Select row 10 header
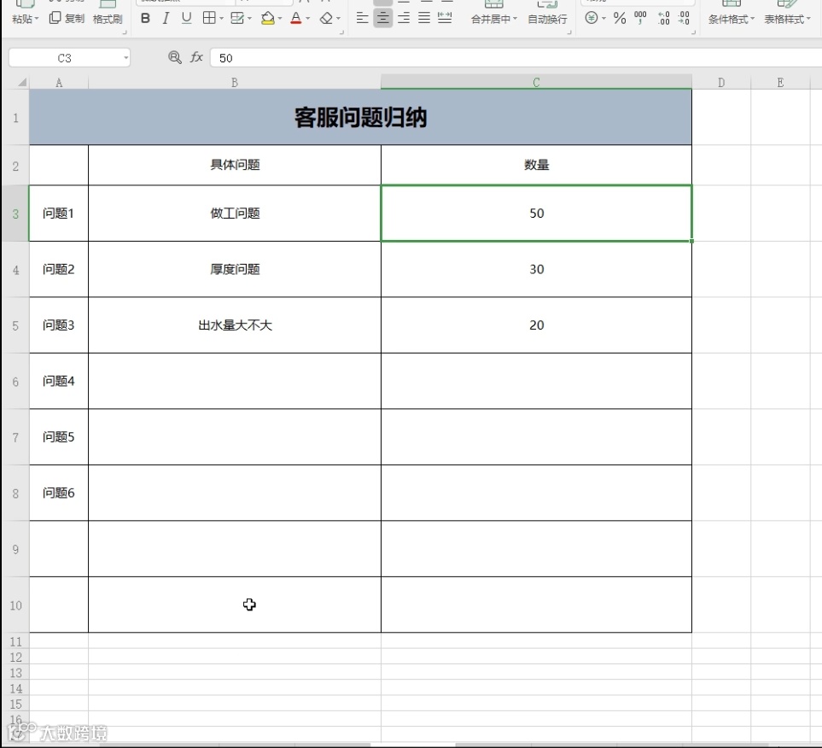The height and width of the screenshot is (748, 822). [15, 605]
